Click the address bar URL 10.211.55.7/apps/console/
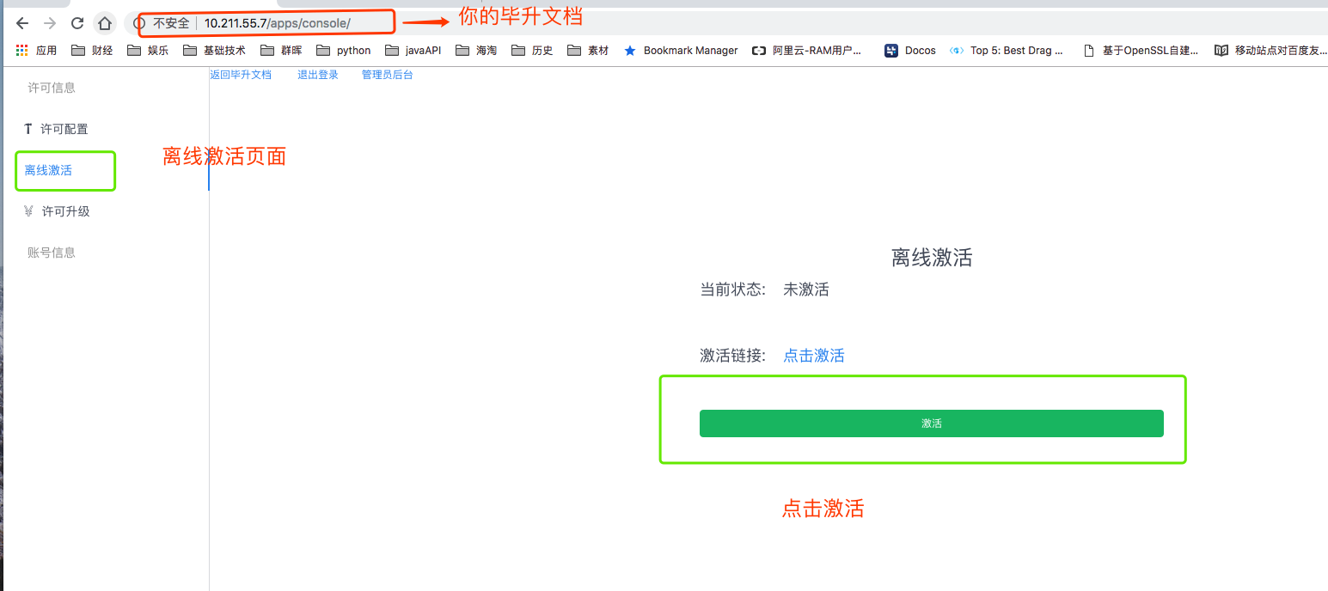 (277, 23)
